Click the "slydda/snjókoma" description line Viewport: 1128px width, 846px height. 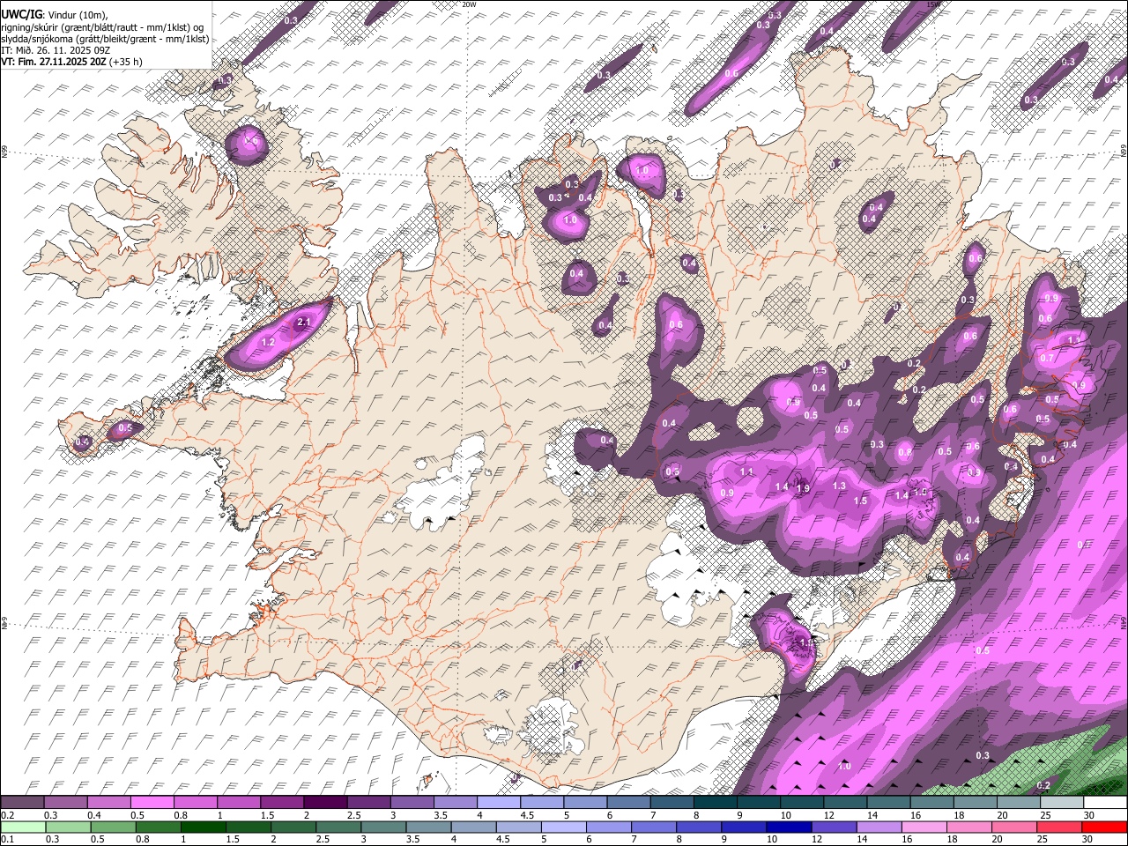105,39
